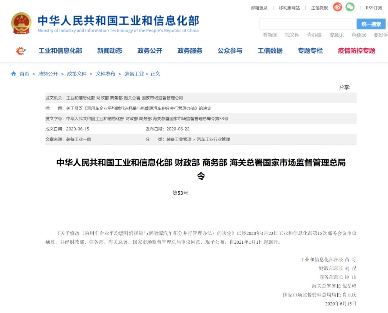Open the 工业和信息化部 navigation menu
This screenshot has height=313, width=388.
(x=60, y=51)
